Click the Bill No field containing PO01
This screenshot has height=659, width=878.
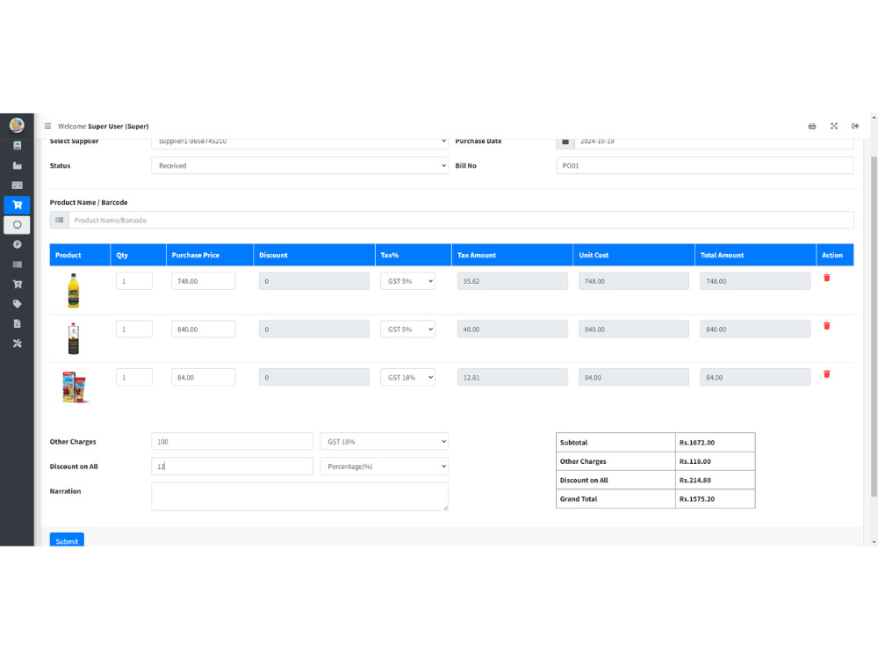click(705, 165)
